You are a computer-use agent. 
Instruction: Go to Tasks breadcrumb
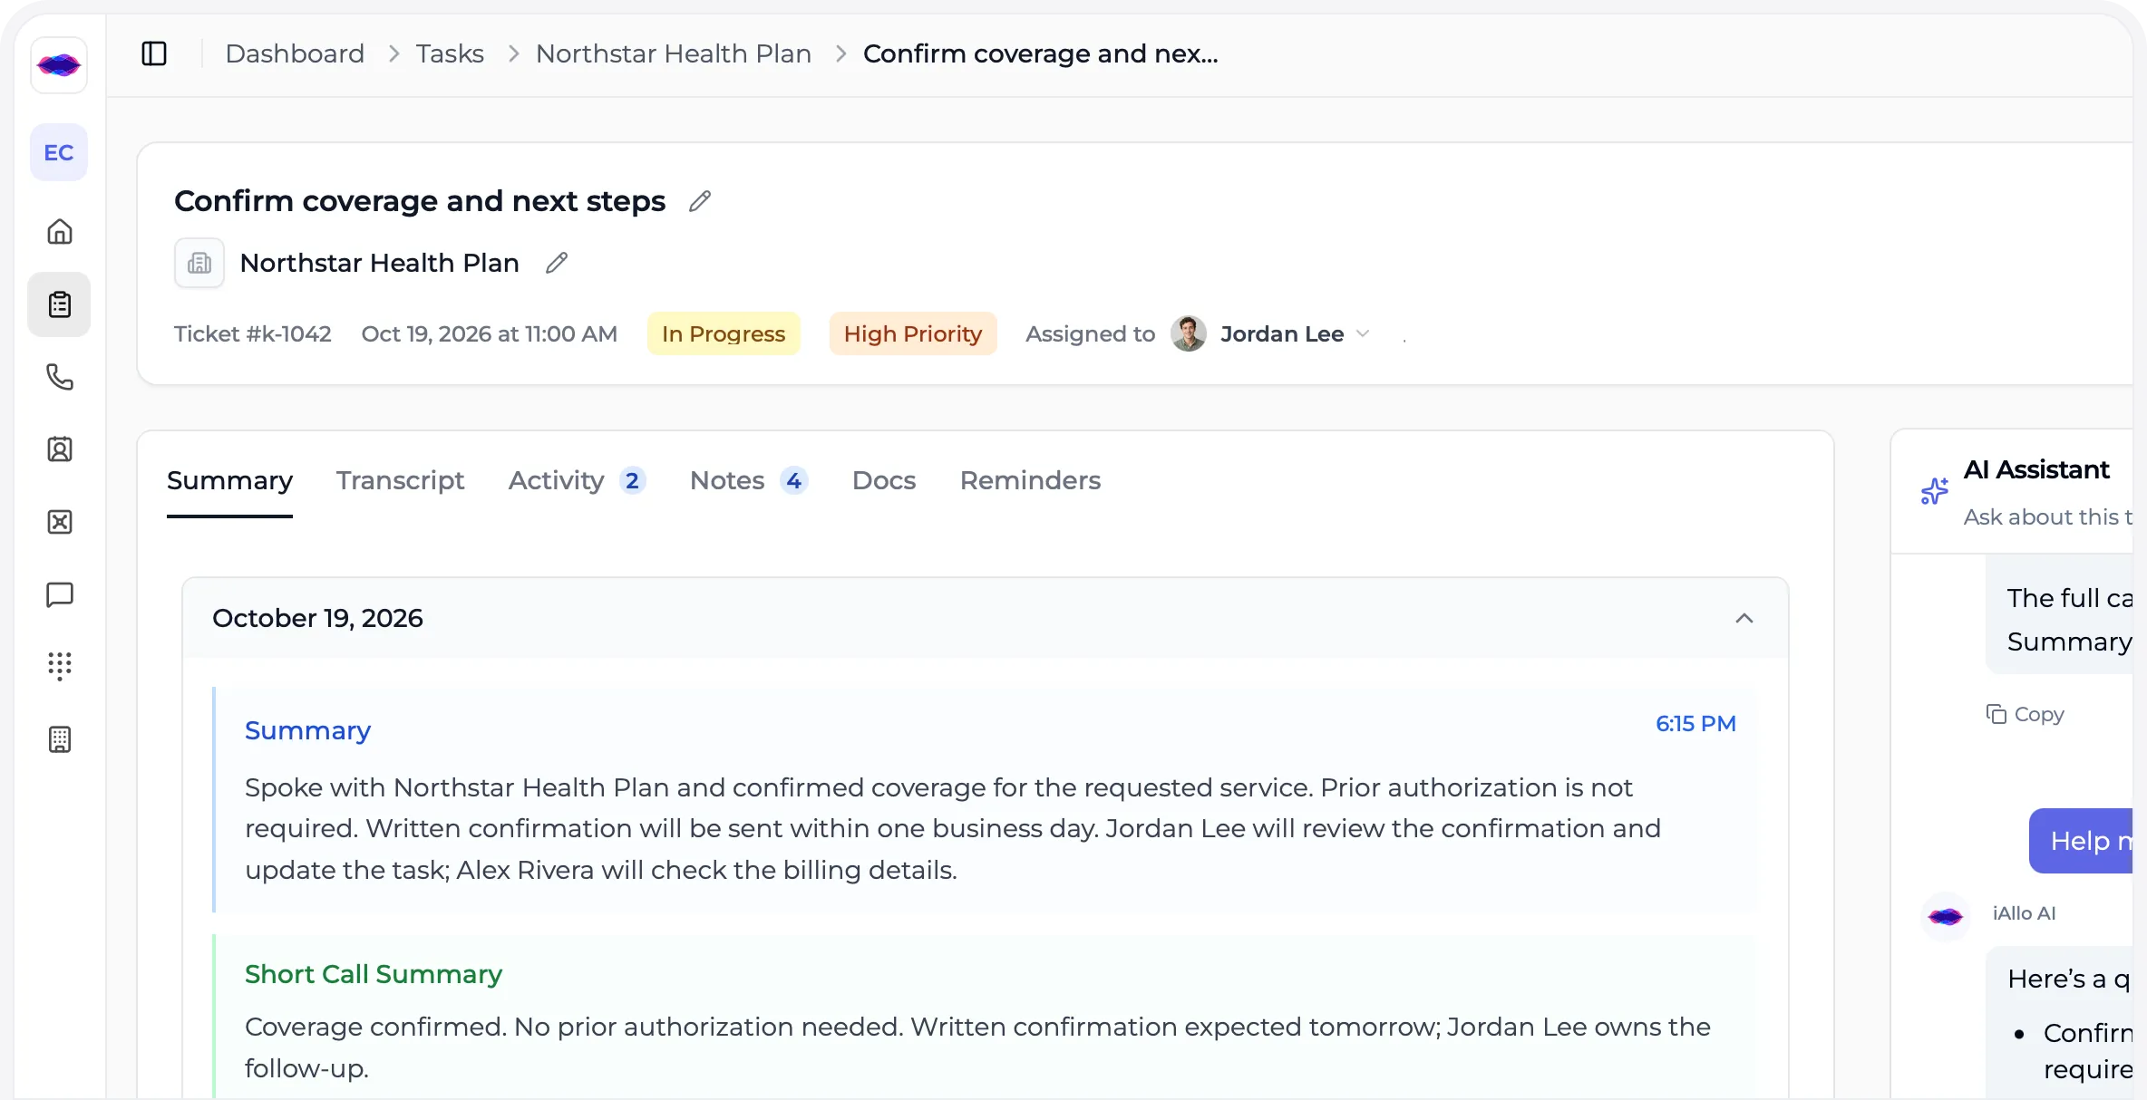click(450, 53)
